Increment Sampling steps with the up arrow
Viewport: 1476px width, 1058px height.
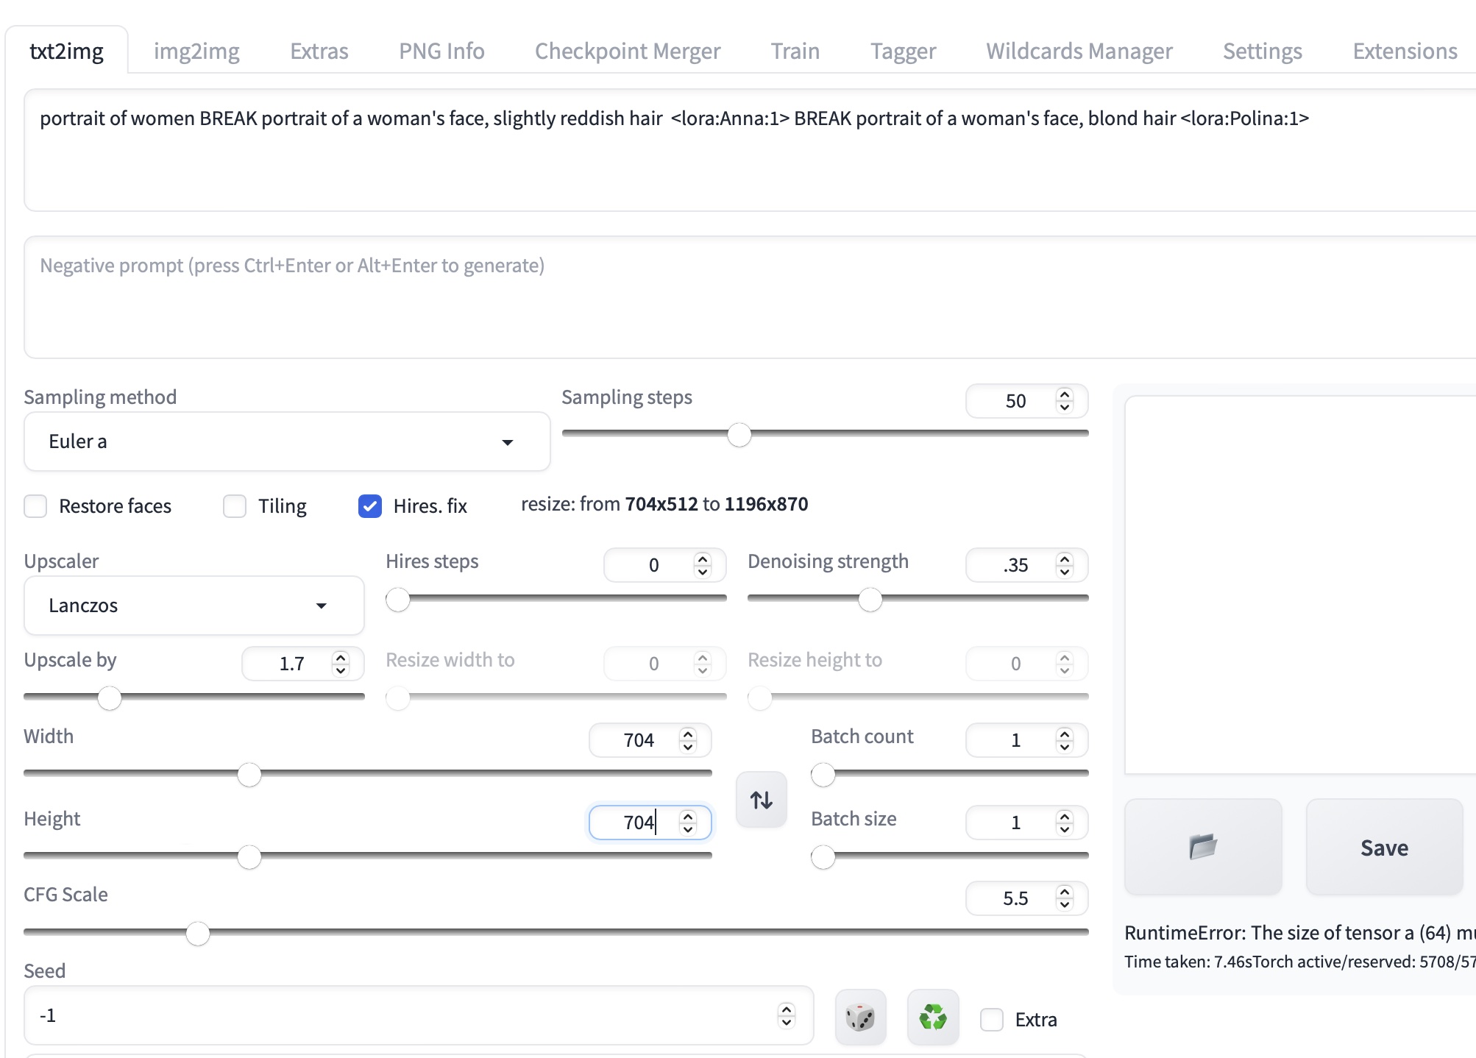click(1065, 394)
